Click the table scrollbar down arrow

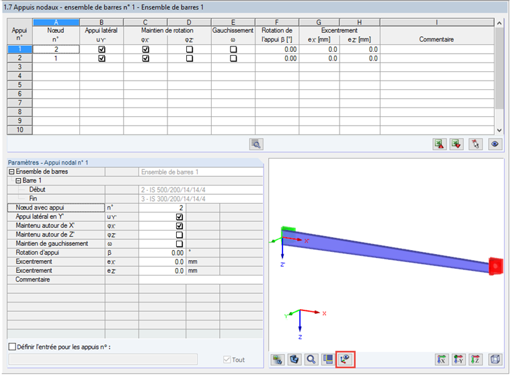(x=499, y=130)
